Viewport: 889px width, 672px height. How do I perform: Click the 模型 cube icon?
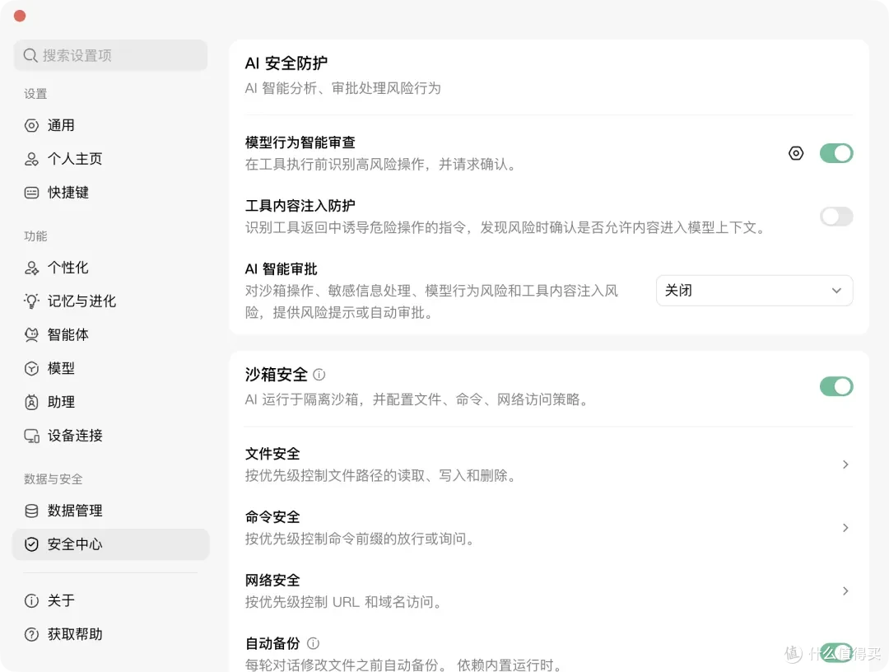[x=32, y=369]
